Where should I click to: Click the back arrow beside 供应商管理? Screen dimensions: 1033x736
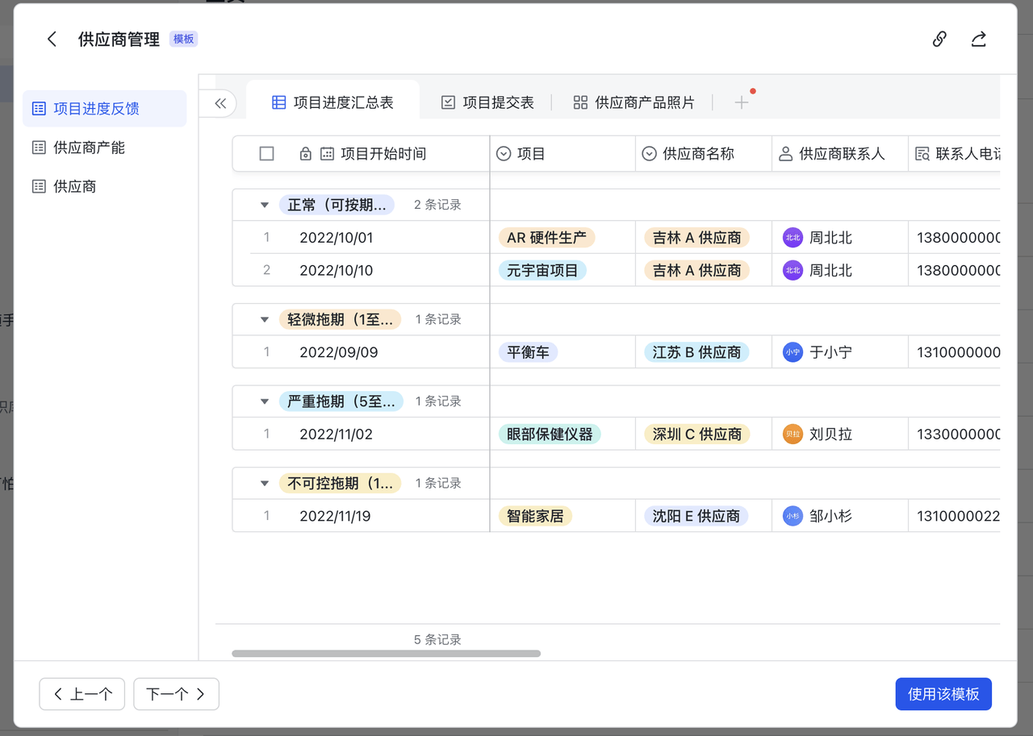pos(52,40)
